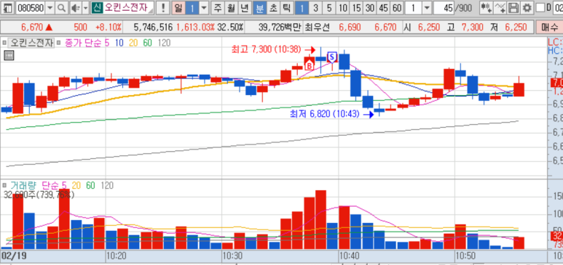Image resolution: width=563 pixels, height=265 pixels.
Task: Click the 최우선 best quote label
Action: tap(317, 27)
